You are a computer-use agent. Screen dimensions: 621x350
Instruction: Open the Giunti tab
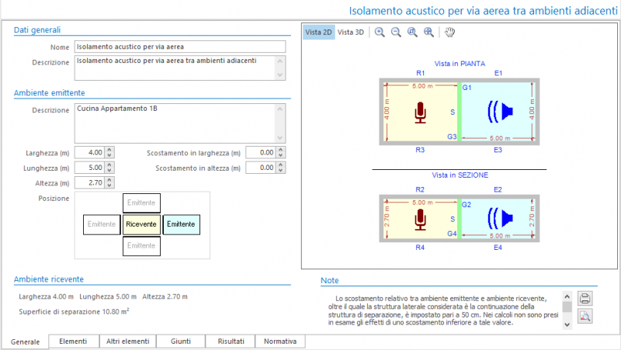pos(181,341)
